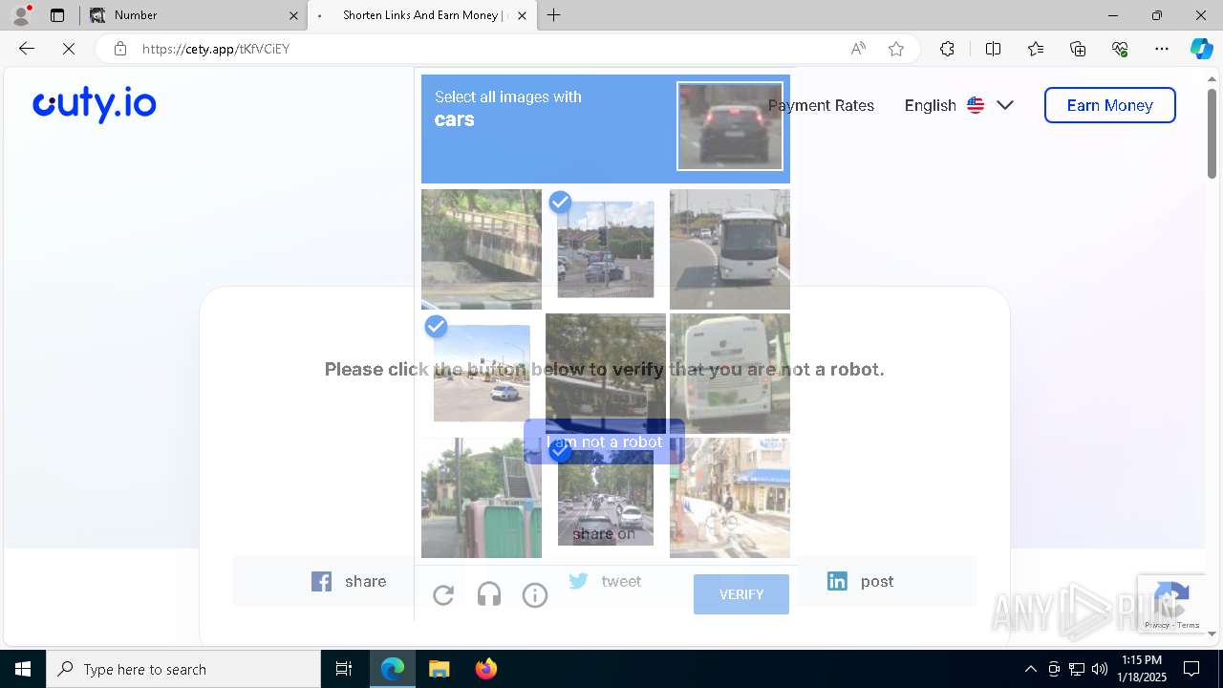The height and width of the screenshot is (688, 1223).
Task: Open browser Extensions puzzle icon
Action: 947,49
